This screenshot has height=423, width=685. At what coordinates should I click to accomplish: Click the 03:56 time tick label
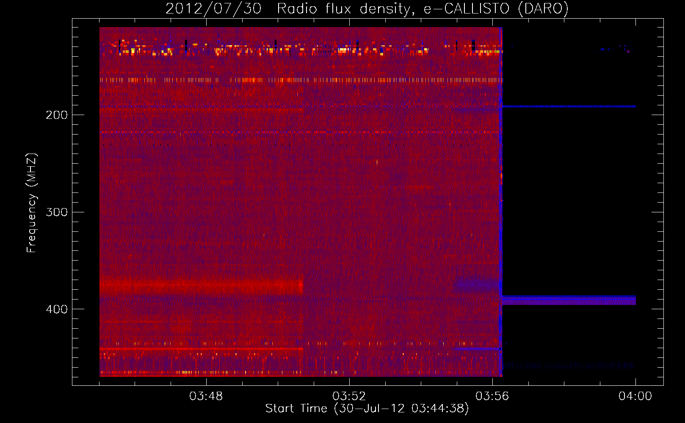point(492,396)
